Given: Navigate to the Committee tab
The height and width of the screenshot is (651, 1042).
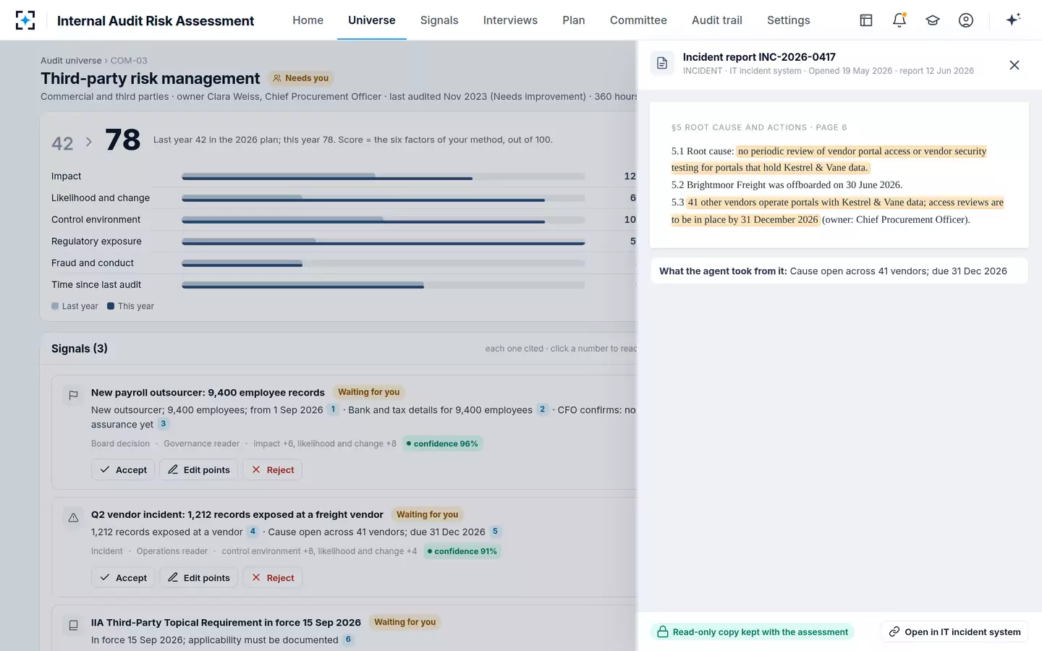Looking at the screenshot, I should tap(638, 20).
